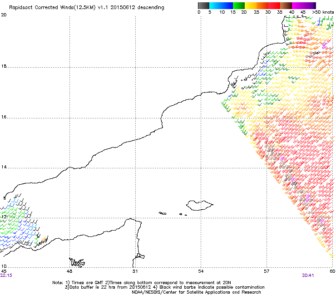This screenshot has height=295, width=336.
Task: Click the longitude axis label '60'
Action: [332, 271]
